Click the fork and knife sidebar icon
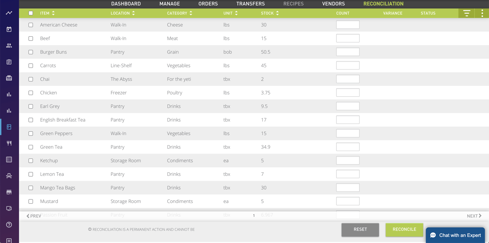The image size is (489, 243). (x=9, y=143)
